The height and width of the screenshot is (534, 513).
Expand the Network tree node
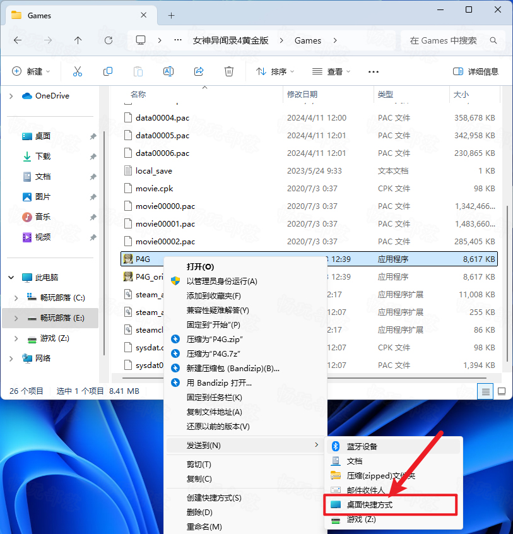[x=11, y=359]
